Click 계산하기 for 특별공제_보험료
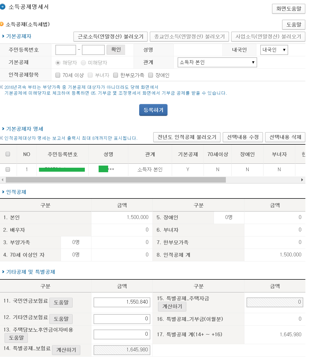Viewport: 312px width, 363px height. (x=66, y=350)
